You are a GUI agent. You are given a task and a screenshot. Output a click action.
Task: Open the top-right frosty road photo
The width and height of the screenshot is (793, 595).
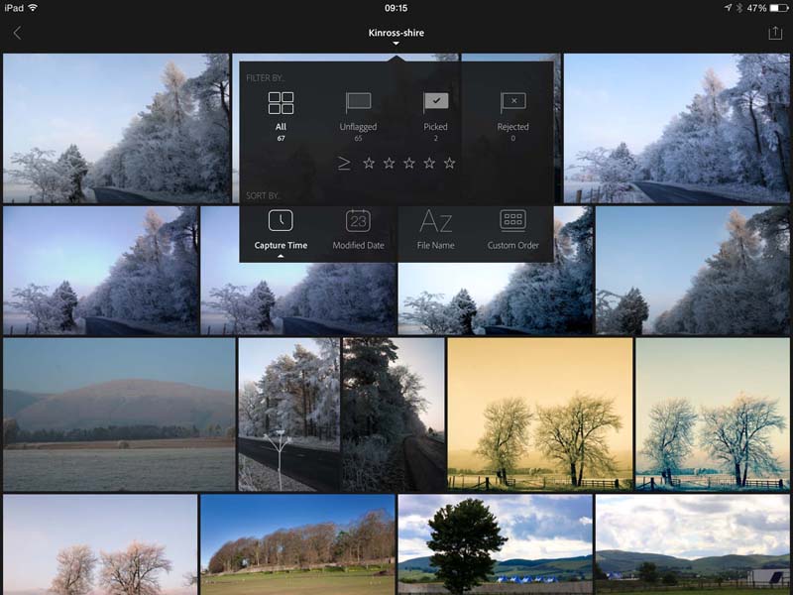click(x=677, y=128)
